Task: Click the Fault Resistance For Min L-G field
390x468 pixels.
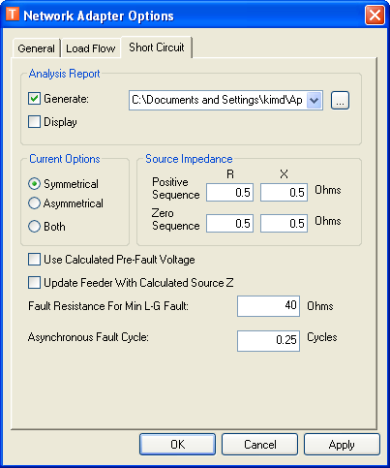Action: coord(268,306)
